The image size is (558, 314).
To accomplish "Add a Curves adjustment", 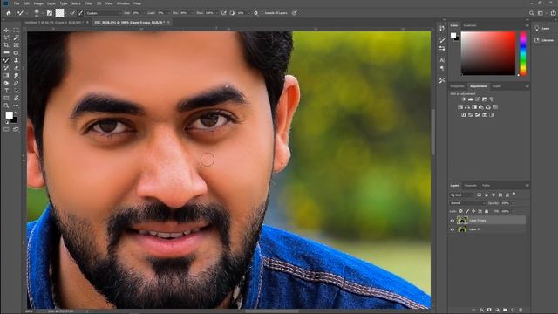I will [x=478, y=99].
